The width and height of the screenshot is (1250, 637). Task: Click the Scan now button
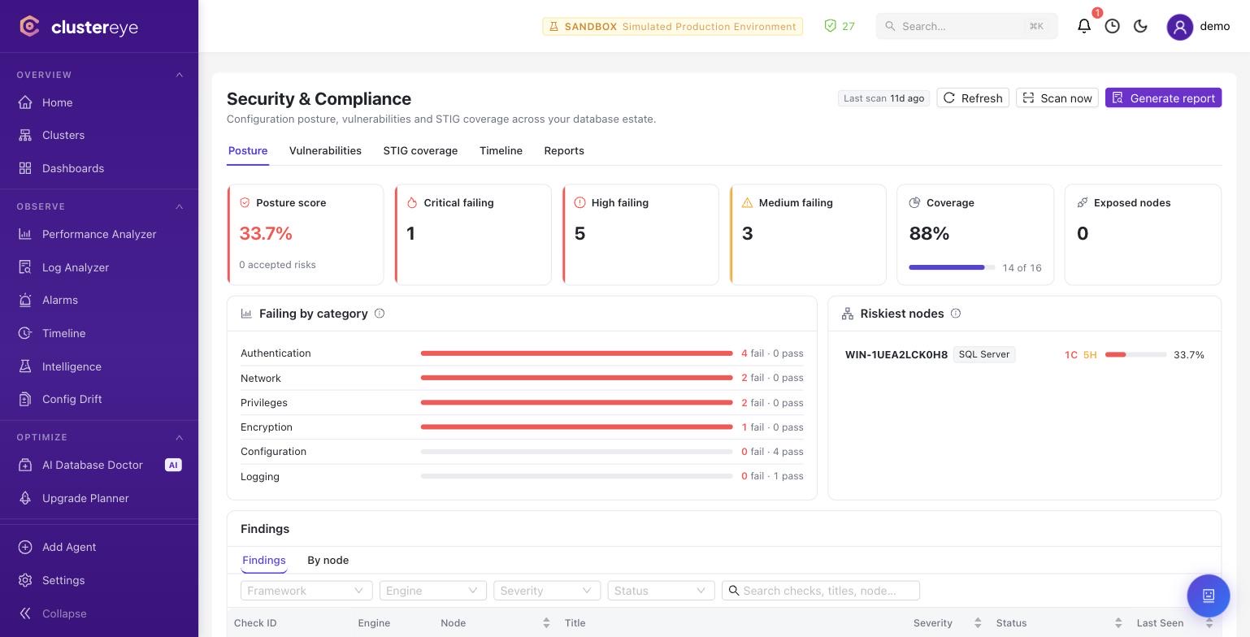coord(1057,97)
